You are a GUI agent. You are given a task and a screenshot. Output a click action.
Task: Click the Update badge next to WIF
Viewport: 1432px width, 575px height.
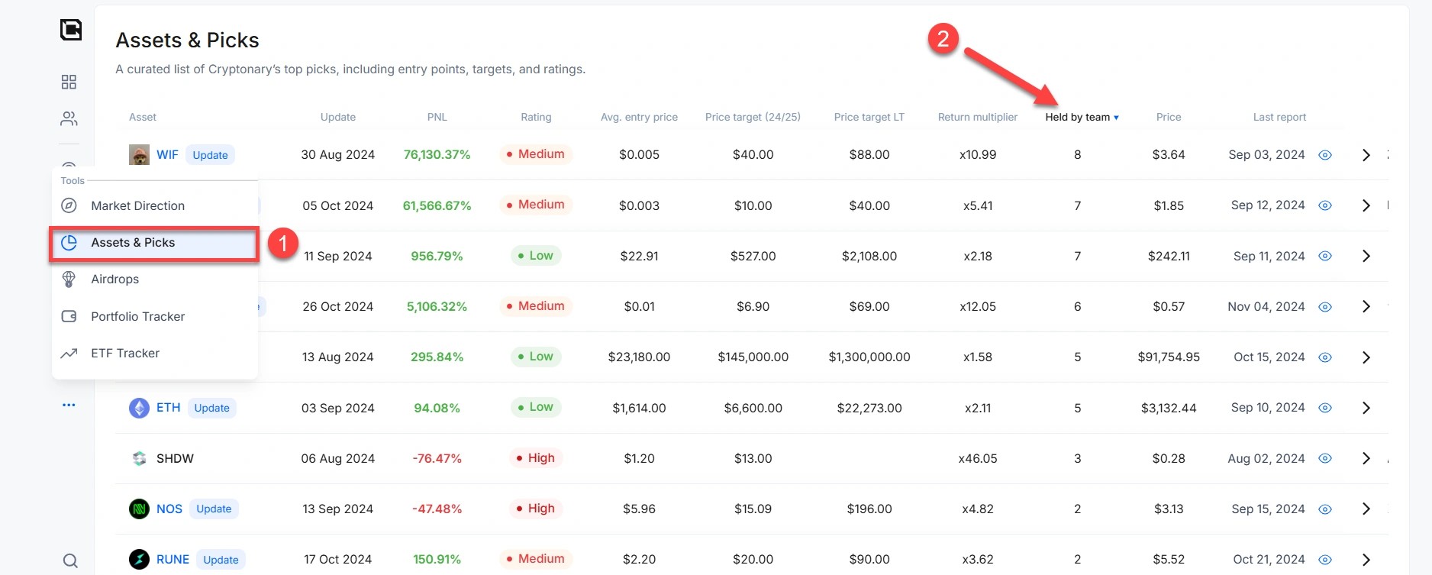point(210,155)
